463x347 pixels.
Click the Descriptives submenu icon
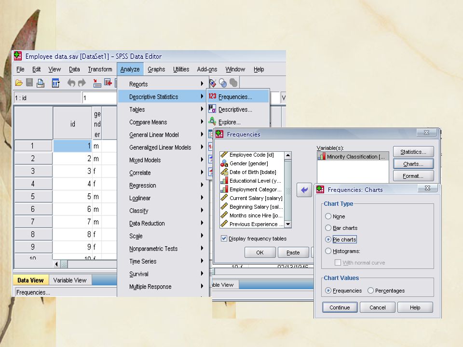point(212,109)
